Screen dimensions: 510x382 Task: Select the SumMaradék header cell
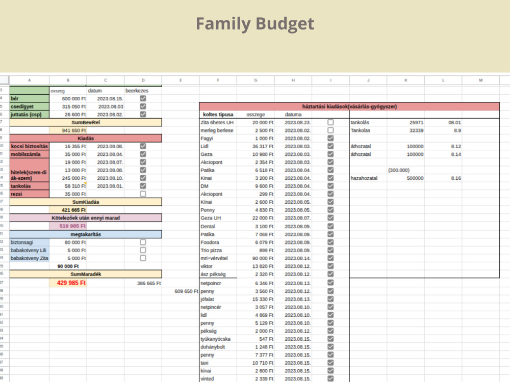coord(86,274)
